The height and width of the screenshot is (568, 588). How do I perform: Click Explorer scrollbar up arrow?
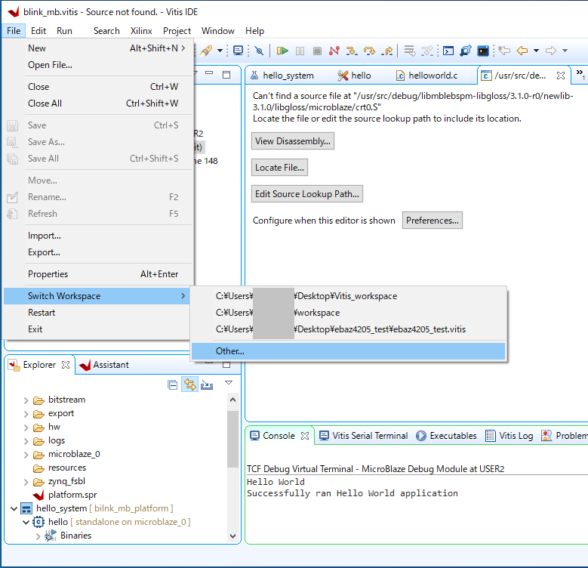232,400
